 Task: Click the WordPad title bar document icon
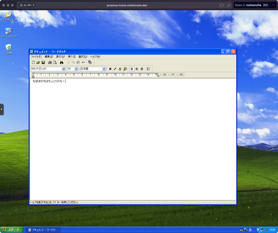point(32,52)
